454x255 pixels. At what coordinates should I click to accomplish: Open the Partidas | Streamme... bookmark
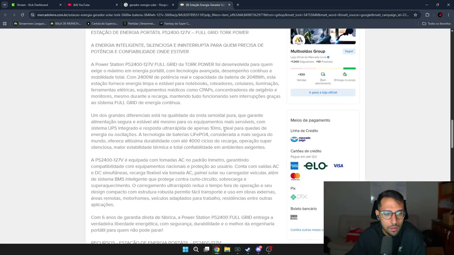tap(139, 24)
